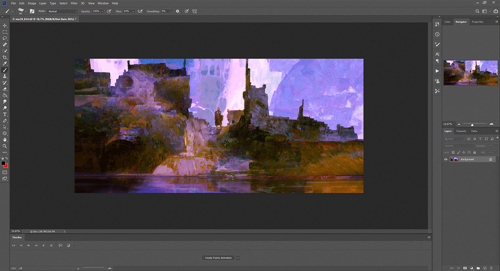
Task: Open the History panel icon in collapsed dock
Action: click(437, 25)
